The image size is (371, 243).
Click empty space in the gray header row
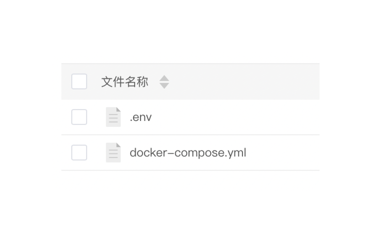247,82
